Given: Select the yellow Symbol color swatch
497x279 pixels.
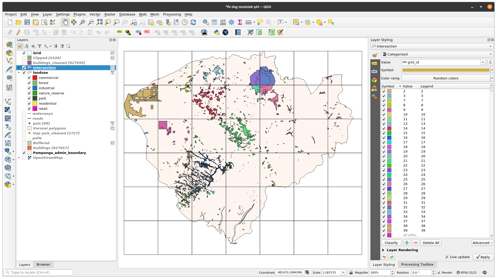Looking at the screenshot, I should tap(445, 70).
